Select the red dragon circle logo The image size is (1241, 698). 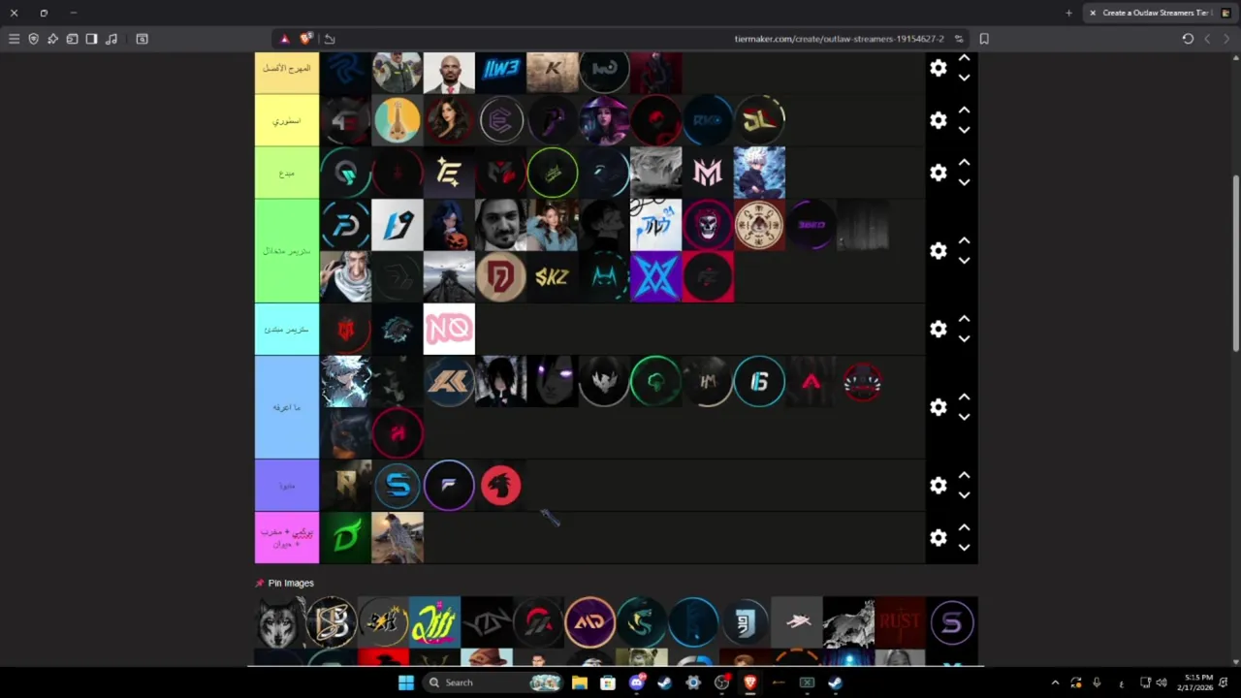tap(500, 486)
